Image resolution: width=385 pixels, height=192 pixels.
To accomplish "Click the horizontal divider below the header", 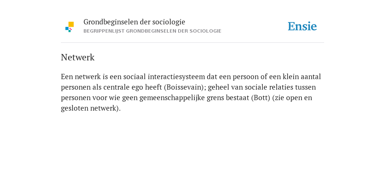I will click(x=192, y=43).
